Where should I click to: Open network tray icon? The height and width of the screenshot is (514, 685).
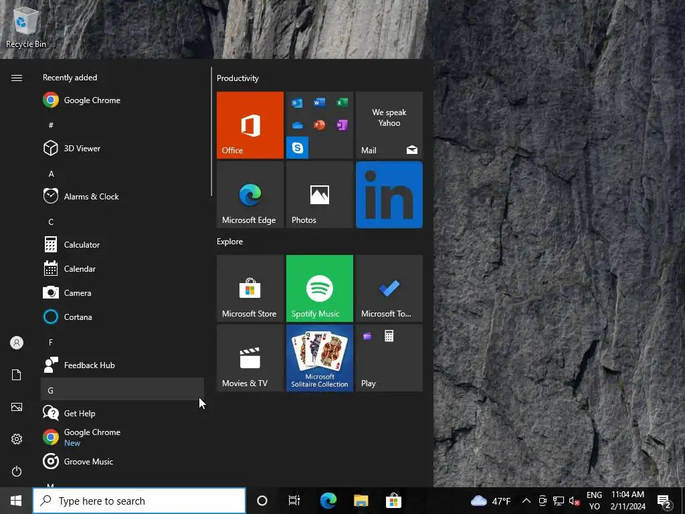click(559, 501)
